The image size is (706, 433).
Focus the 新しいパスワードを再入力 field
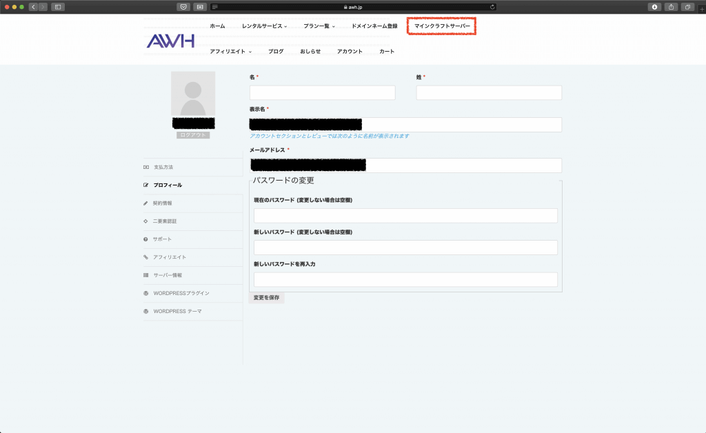point(405,279)
